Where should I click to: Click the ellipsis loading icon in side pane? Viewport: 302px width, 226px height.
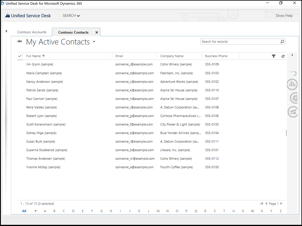point(293,73)
